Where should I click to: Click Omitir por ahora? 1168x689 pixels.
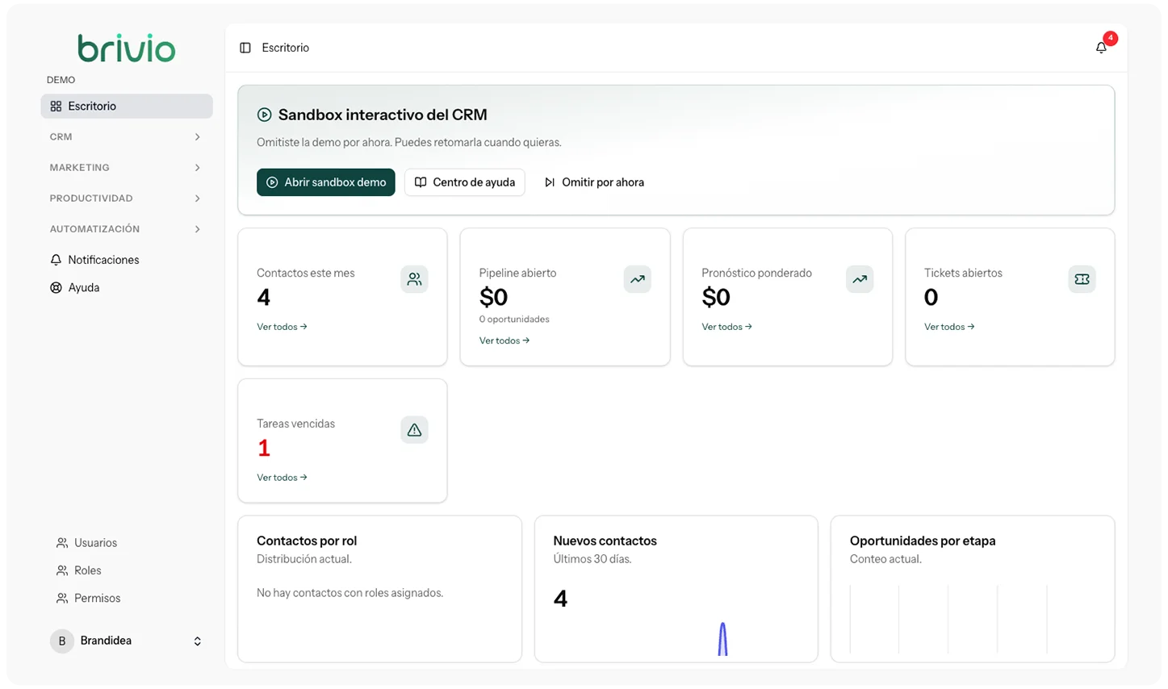pos(594,182)
